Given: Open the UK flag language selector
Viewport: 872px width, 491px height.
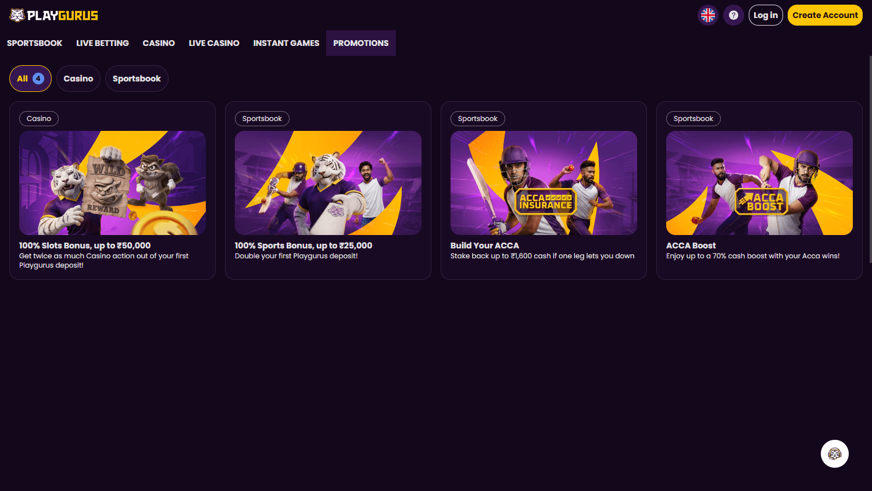Looking at the screenshot, I should click(x=708, y=15).
